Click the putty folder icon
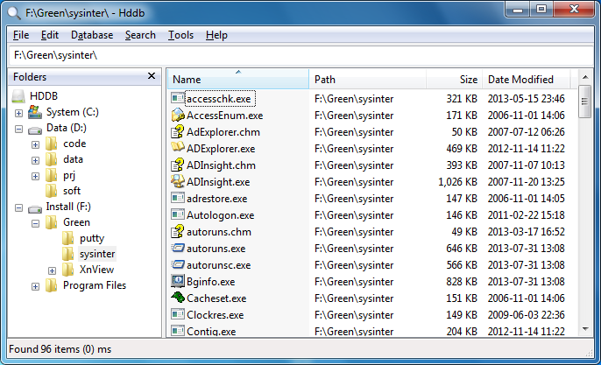Image resolution: width=601 pixels, height=365 pixels. (67, 238)
